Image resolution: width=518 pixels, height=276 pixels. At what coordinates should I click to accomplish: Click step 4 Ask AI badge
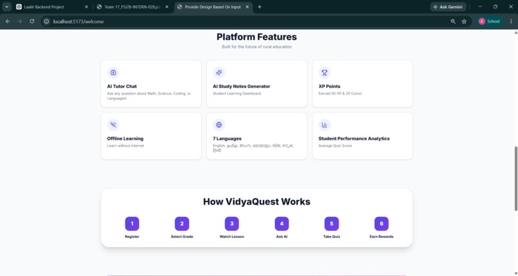tap(281, 224)
